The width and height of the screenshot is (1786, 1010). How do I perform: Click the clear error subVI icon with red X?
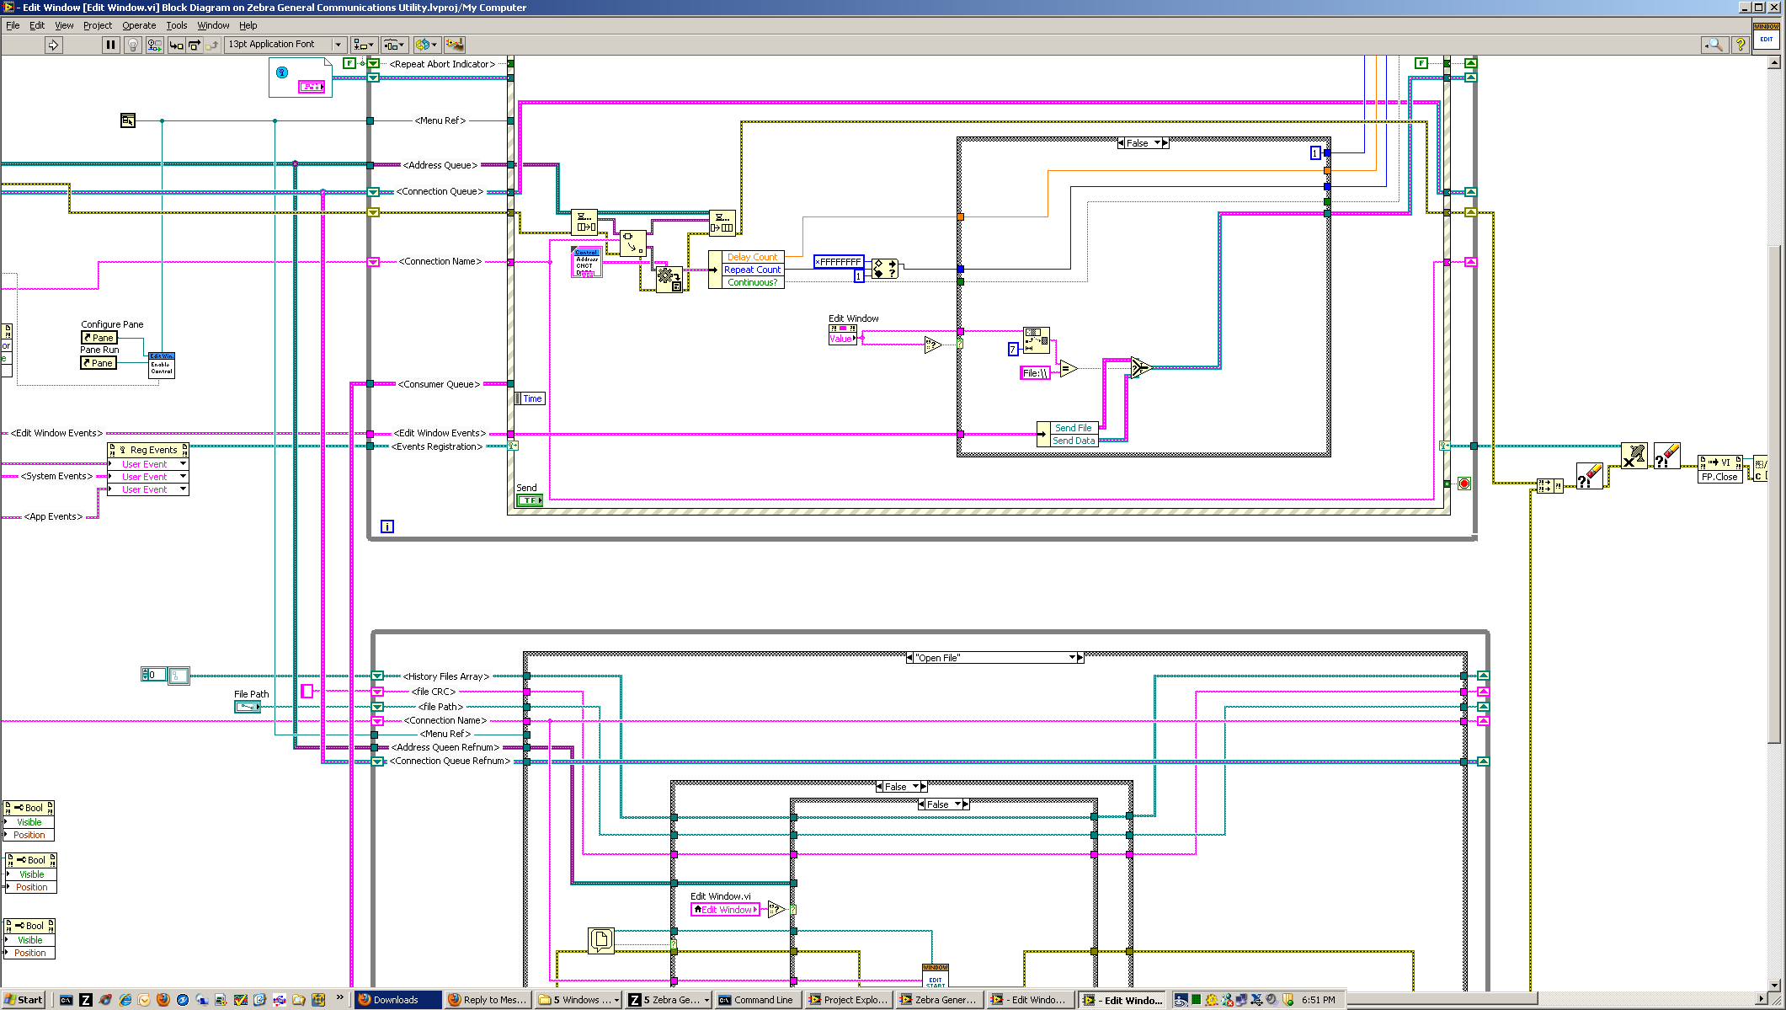1634,457
